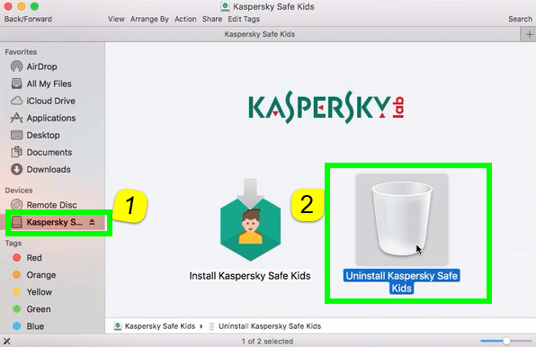Select the Install Kaspersky Safe Kids icon
Screen dimensions: 536x347
pyautogui.click(x=250, y=219)
